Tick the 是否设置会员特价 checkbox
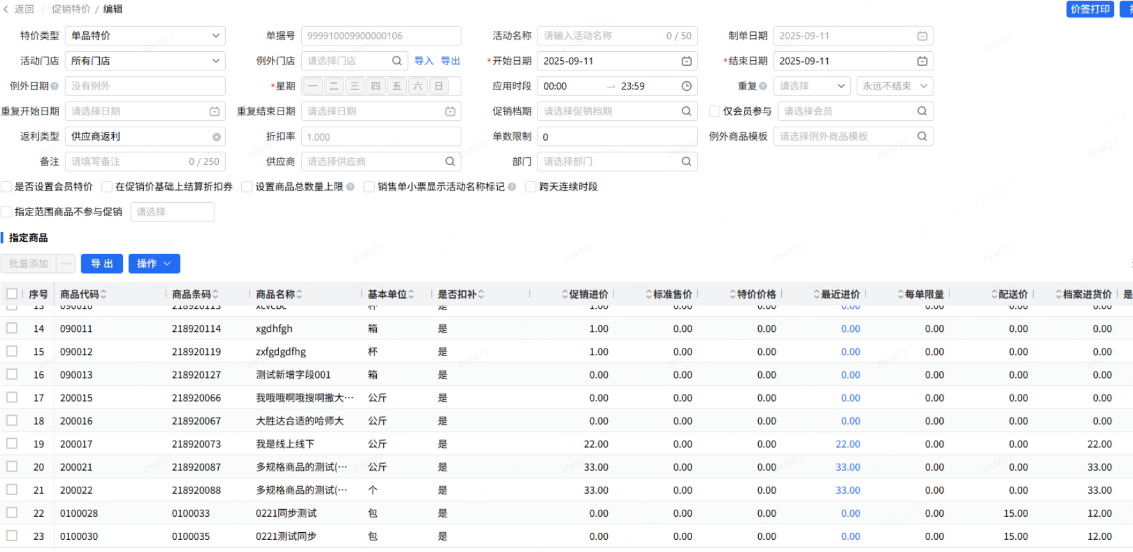Viewport: 1133px width, 552px height. pyautogui.click(x=7, y=187)
